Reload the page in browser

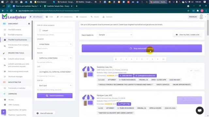11,11
